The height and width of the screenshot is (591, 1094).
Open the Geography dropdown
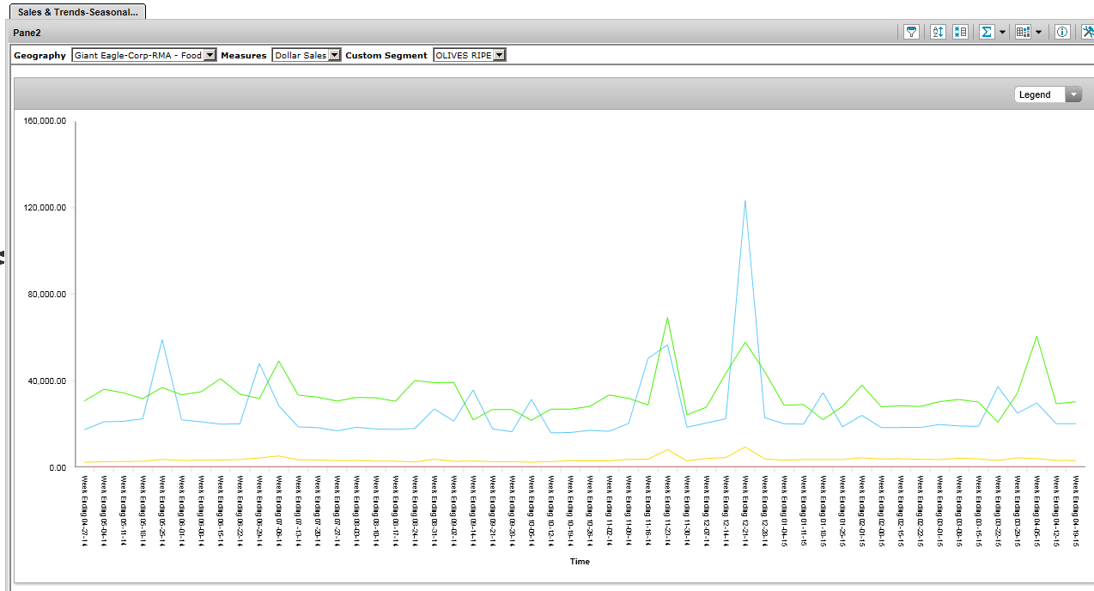tap(210, 55)
